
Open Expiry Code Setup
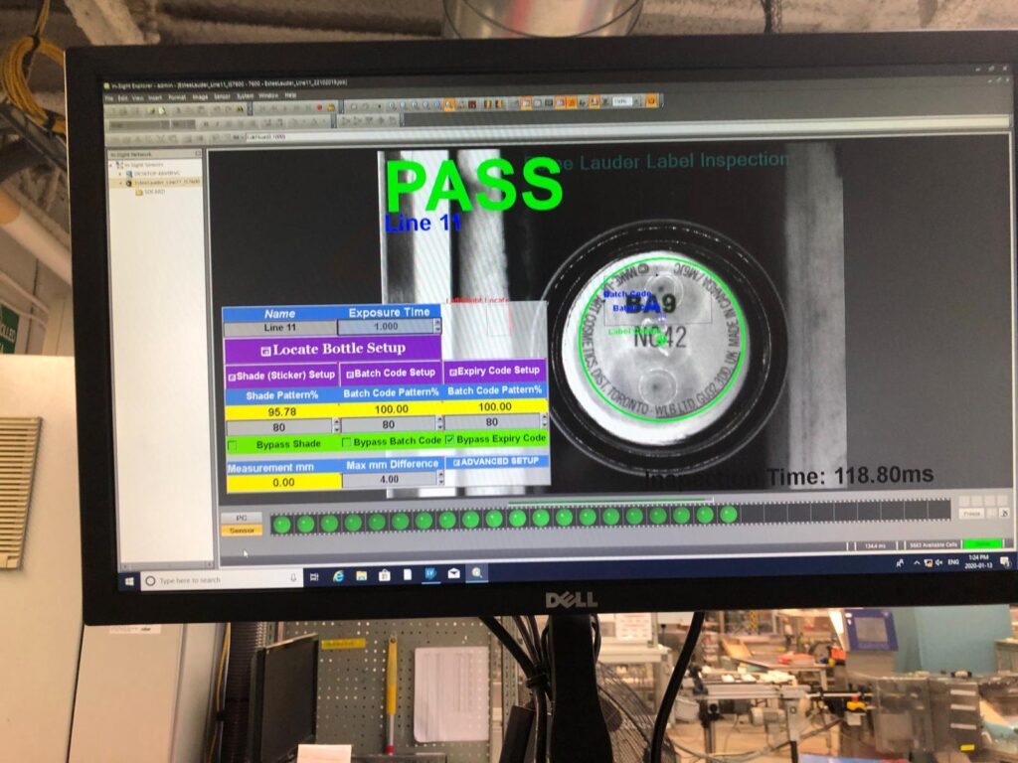495,371
